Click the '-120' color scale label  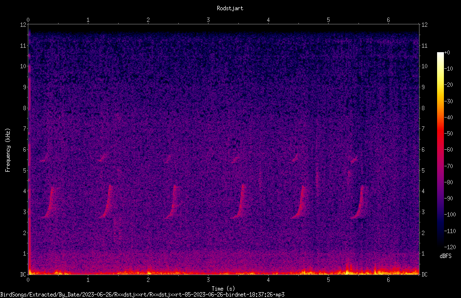pyautogui.click(x=450, y=247)
